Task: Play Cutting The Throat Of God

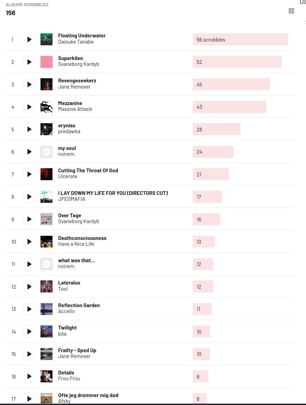Action: (x=29, y=174)
